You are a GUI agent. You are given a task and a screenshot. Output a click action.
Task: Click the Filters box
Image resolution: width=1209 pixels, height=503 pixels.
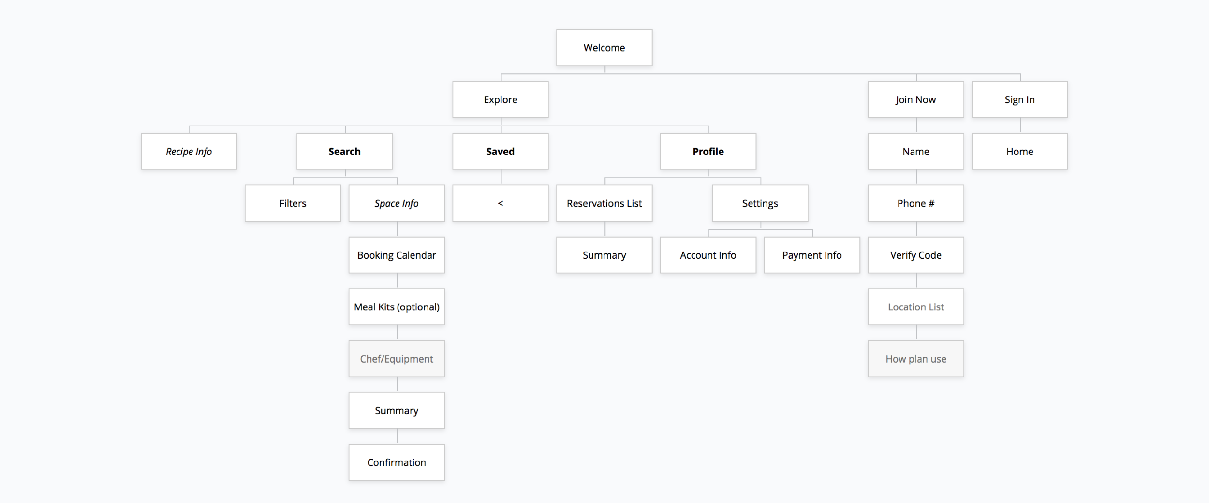coord(293,203)
